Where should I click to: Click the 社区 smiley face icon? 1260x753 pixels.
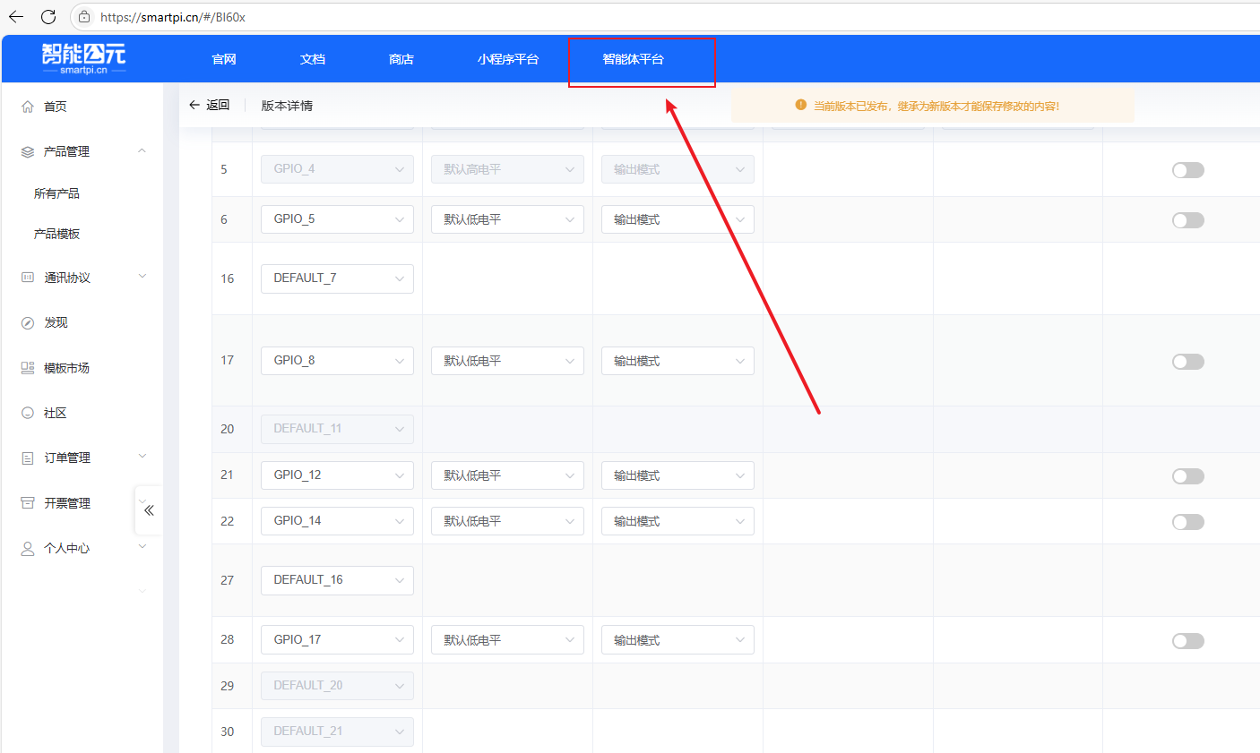coord(28,413)
